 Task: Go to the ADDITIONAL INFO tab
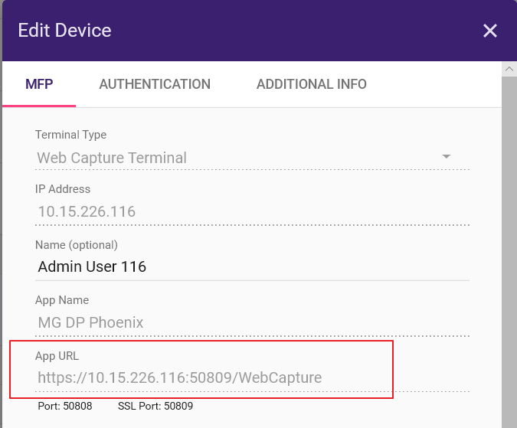[x=312, y=84]
